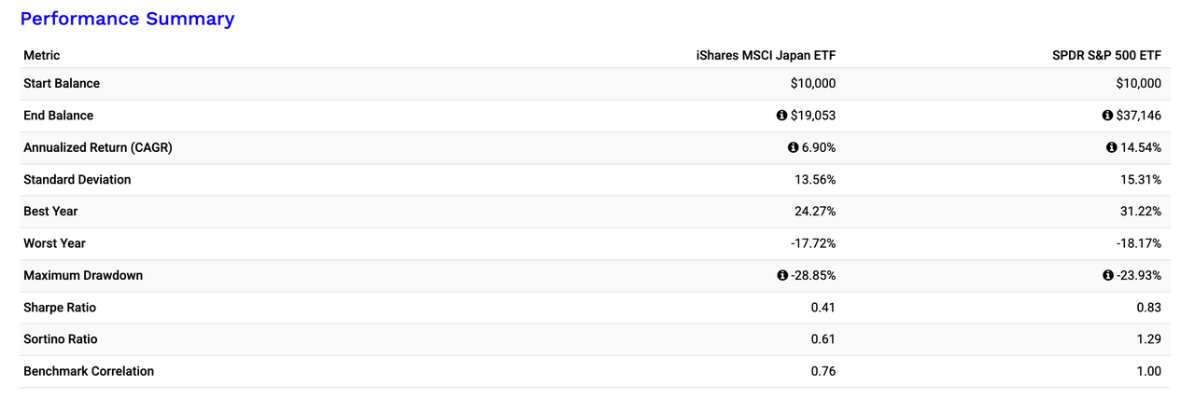Image resolution: width=1195 pixels, height=413 pixels.
Task: Click the Best Year row label
Action: pyautogui.click(x=51, y=212)
